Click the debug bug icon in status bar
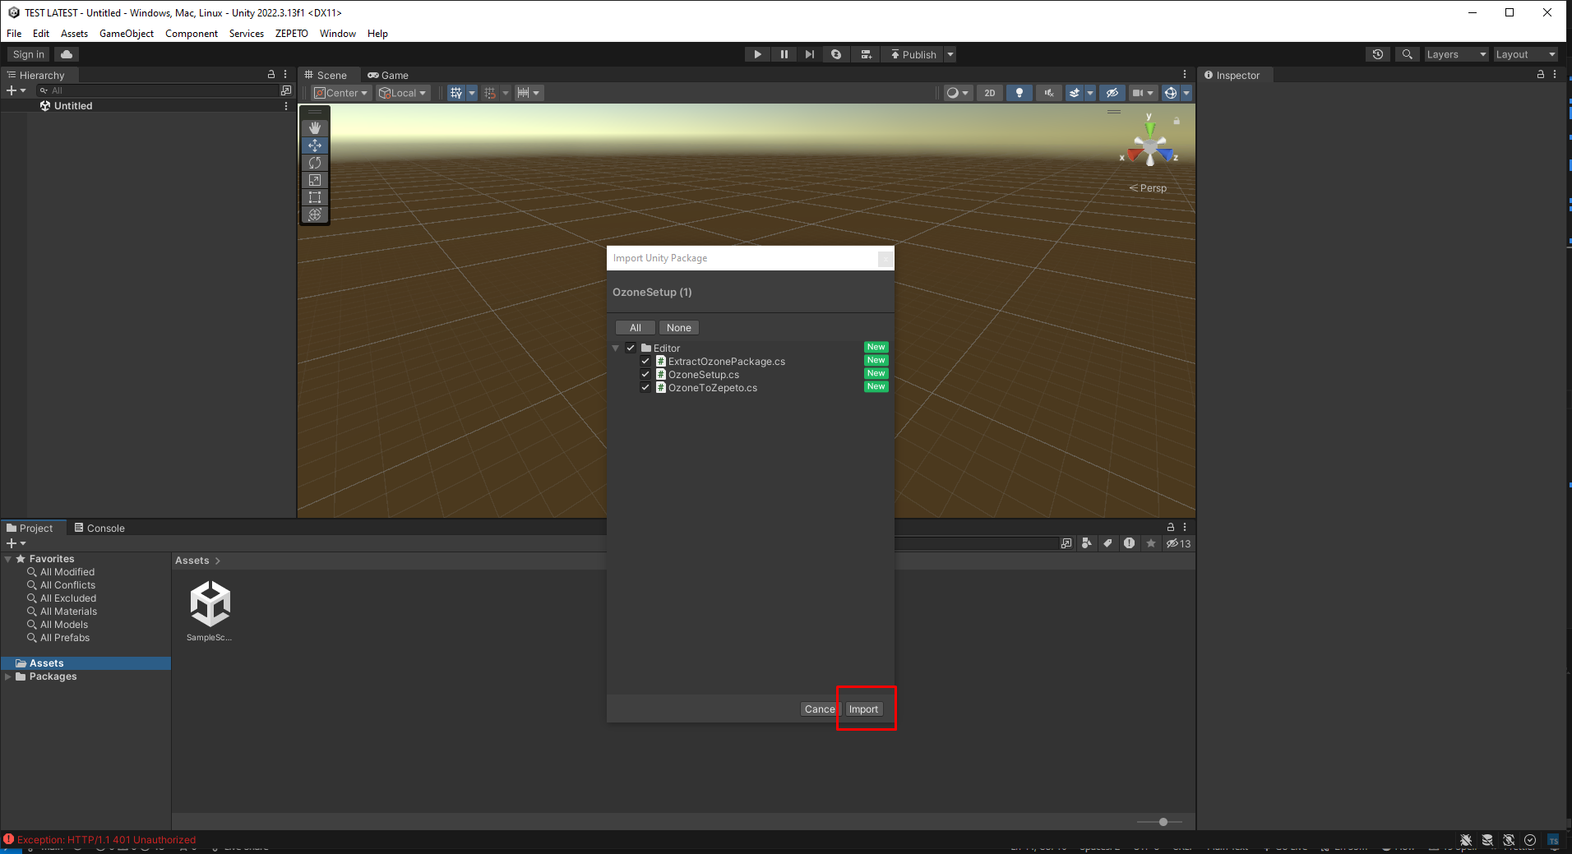The image size is (1572, 854). click(1466, 840)
